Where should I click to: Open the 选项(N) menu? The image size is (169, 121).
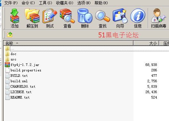pos(84,3)
